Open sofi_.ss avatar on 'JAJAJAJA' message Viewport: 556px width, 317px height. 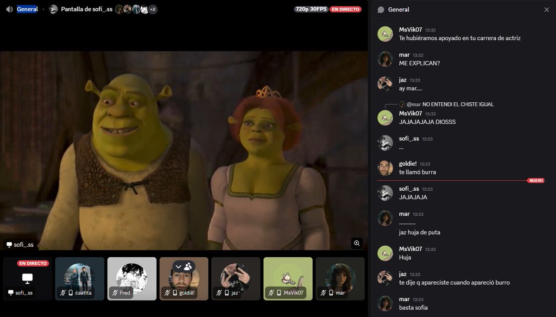coord(385,193)
